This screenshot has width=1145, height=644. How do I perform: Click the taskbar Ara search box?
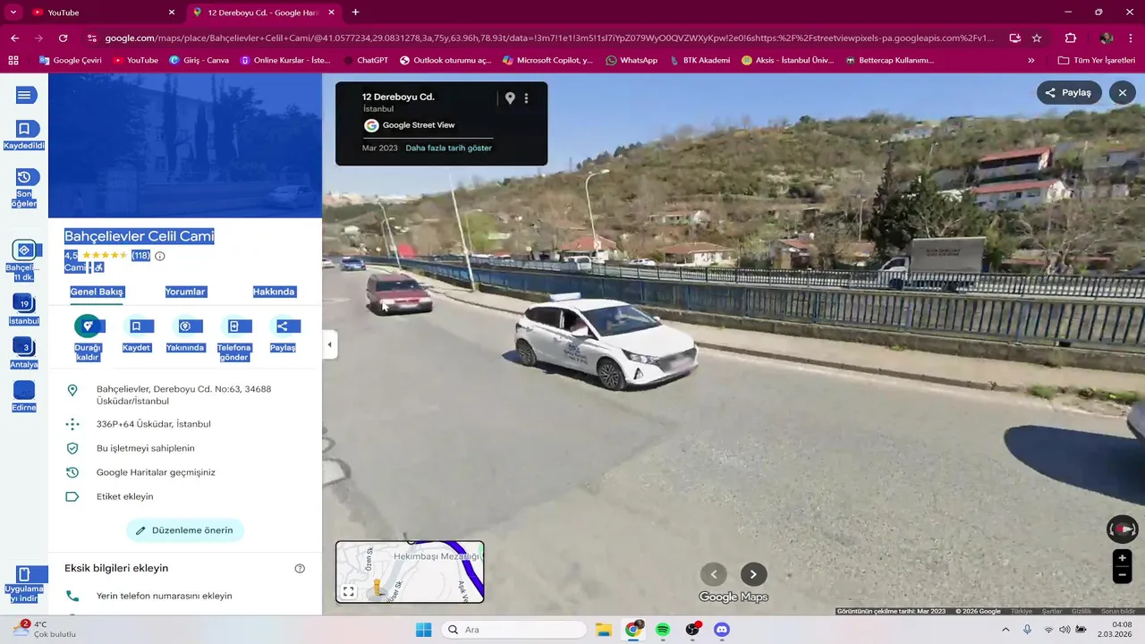[516, 630]
